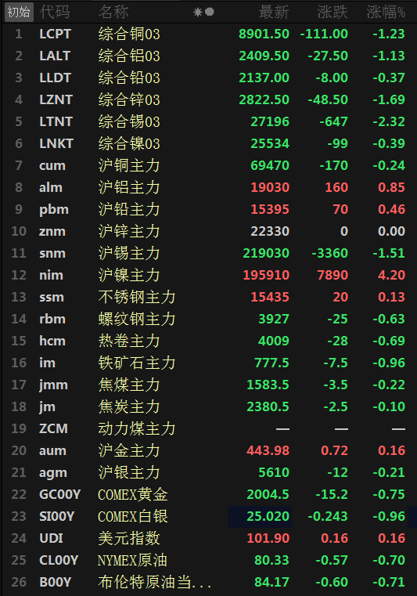
Task: Sort by 涨跌 column header
Action: click(x=333, y=13)
